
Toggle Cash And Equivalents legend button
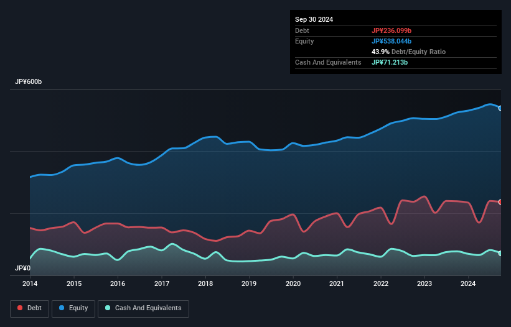point(143,308)
